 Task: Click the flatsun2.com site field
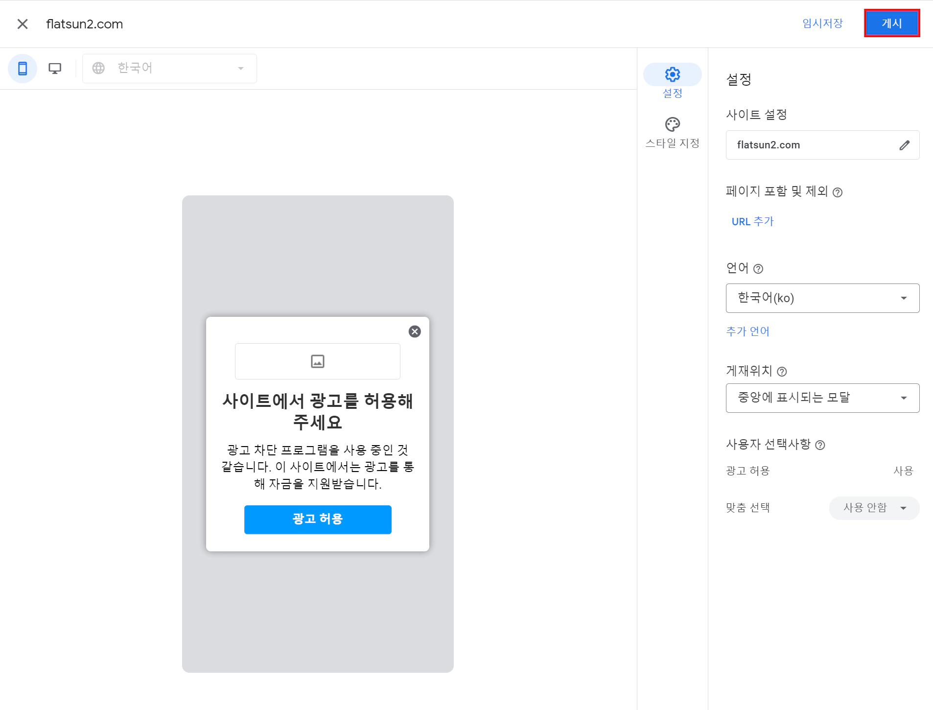click(x=822, y=145)
